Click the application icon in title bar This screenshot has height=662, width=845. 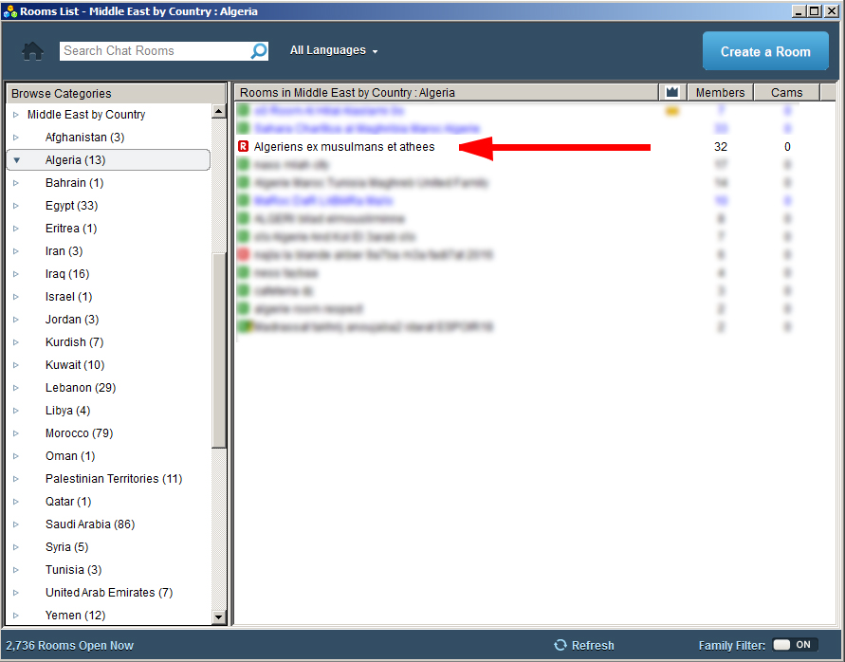[x=9, y=11]
